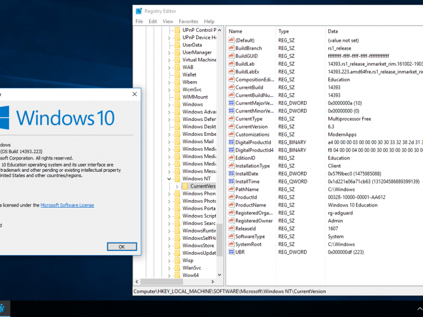Viewport: 423px width, 317px height.
Task: Sort values by the Type column header
Action: coord(300,31)
